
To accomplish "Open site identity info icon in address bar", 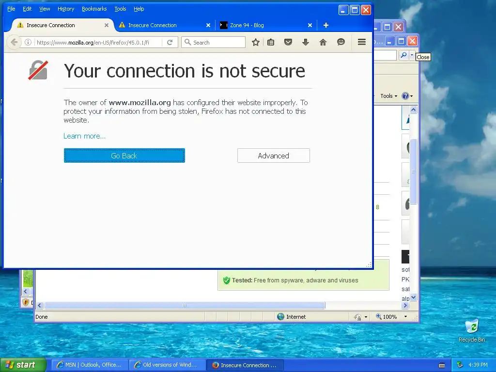I will [28, 42].
